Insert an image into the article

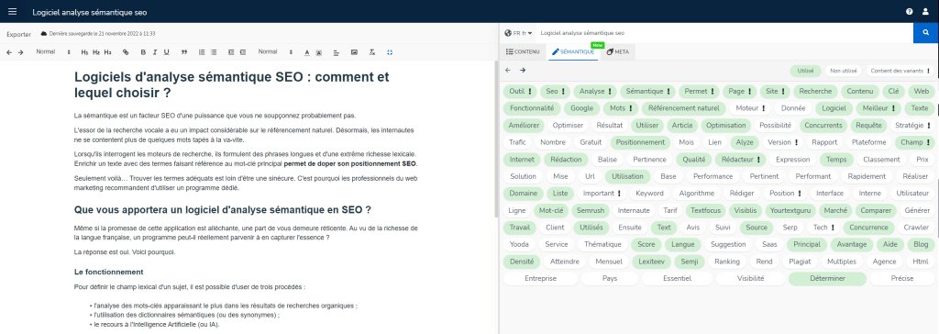point(354,53)
